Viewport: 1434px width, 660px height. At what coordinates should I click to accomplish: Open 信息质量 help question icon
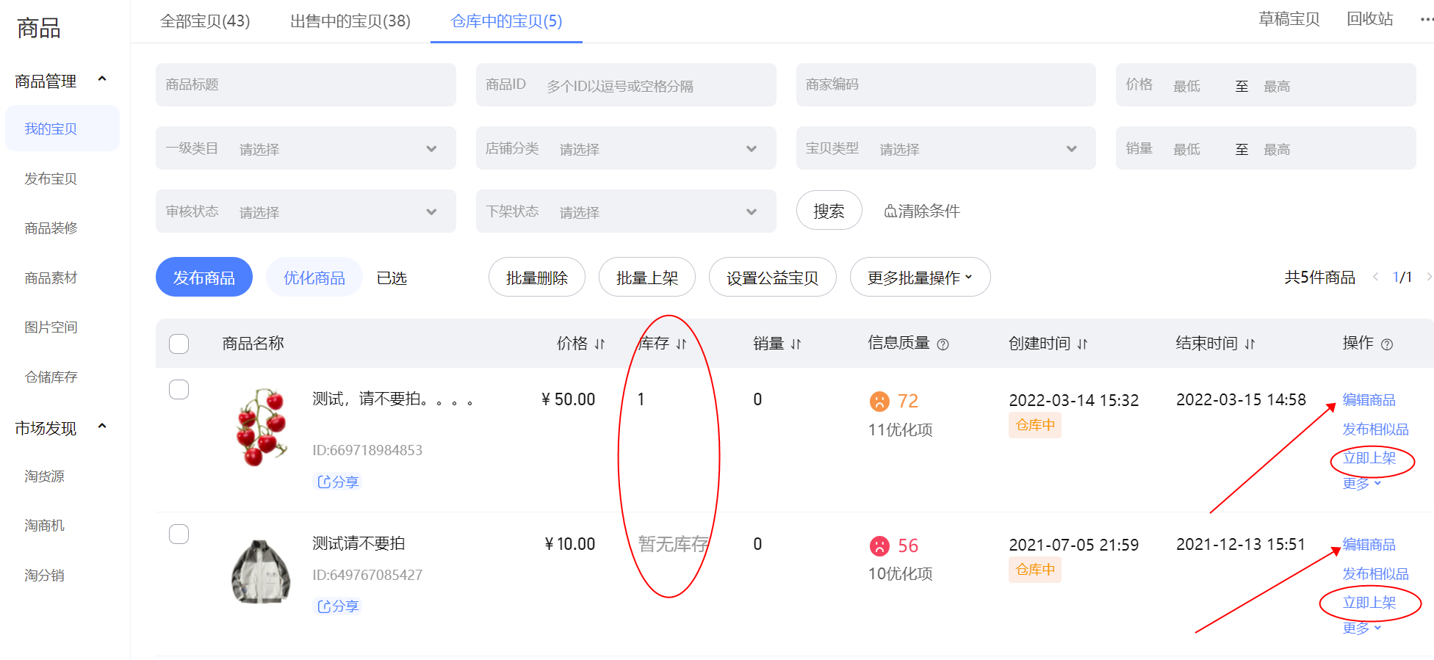(943, 344)
